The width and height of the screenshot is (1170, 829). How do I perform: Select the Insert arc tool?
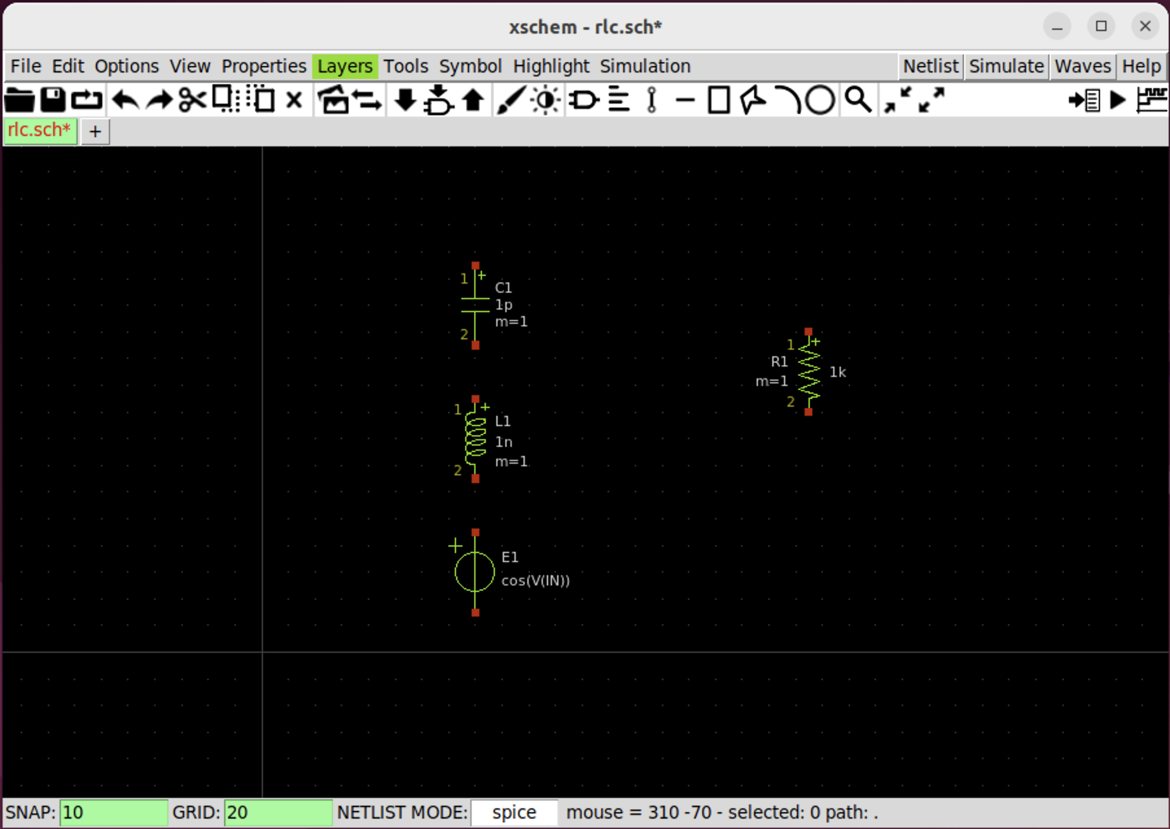click(x=786, y=100)
